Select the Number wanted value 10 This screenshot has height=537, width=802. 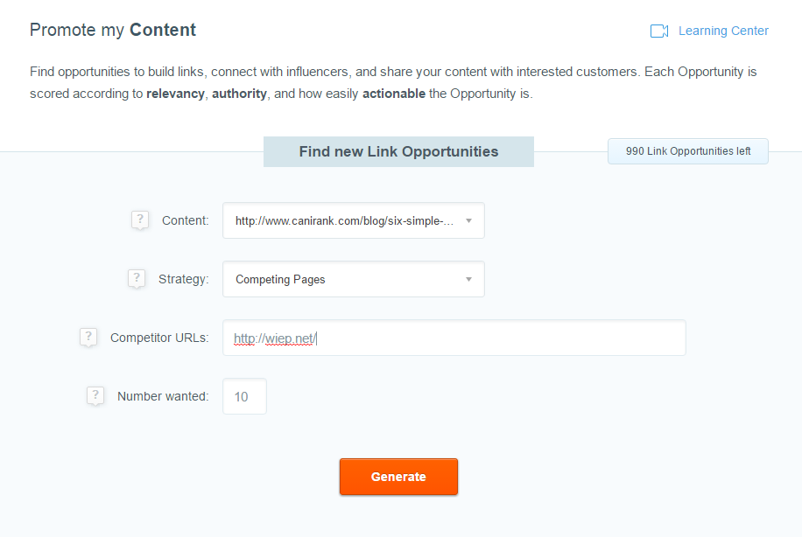point(243,395)
